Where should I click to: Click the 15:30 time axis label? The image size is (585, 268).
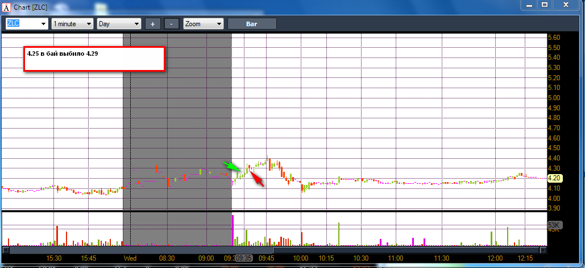click(53, 258)
